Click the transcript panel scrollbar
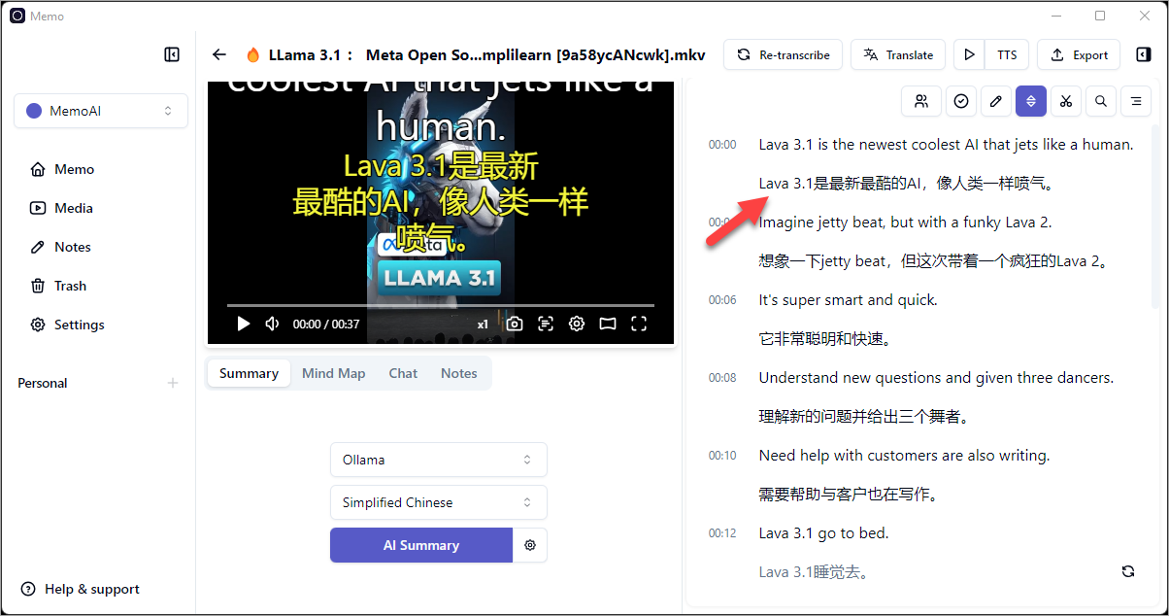 click(x=1155, y=219)
